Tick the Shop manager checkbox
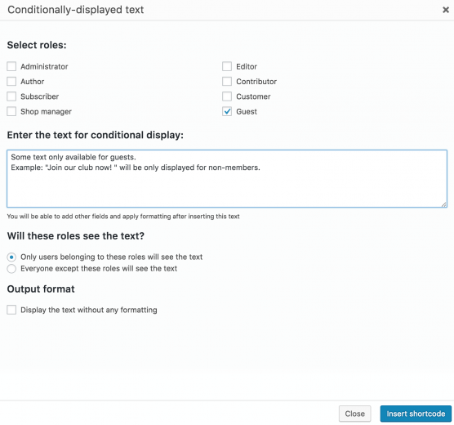 pos(11,111)
